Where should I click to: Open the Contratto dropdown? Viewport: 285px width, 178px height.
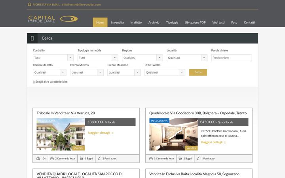pos(53,58)
